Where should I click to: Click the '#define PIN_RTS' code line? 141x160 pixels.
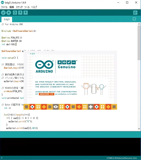tap(12, 37)
